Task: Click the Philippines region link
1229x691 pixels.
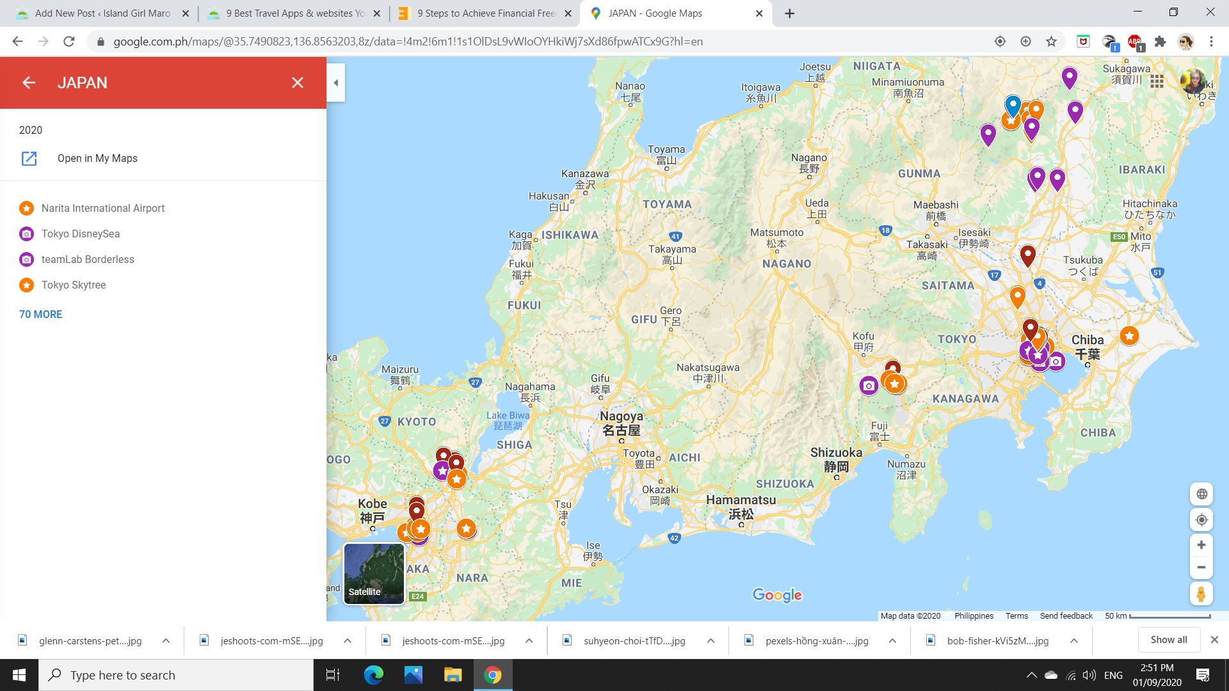Action: (974, 616)
